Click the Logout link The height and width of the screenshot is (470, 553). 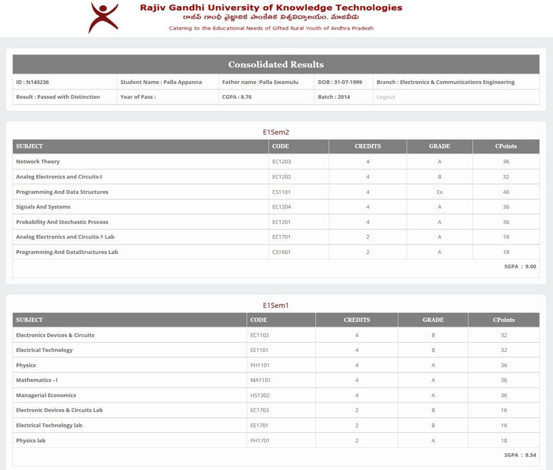coord(386,97)
